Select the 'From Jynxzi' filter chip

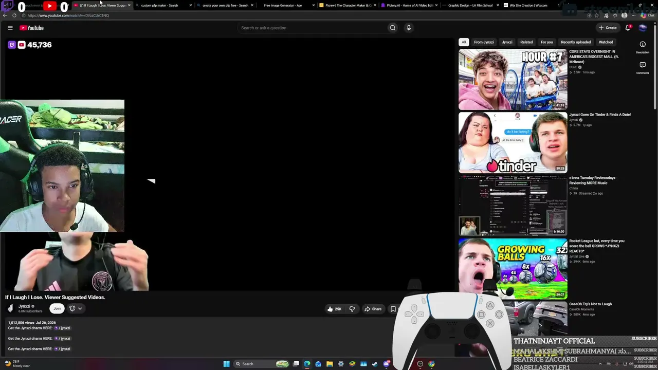point(484,42)
